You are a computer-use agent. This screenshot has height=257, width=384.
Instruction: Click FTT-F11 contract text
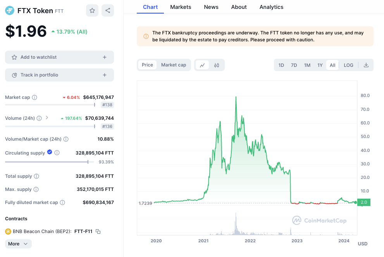point(84,231)
